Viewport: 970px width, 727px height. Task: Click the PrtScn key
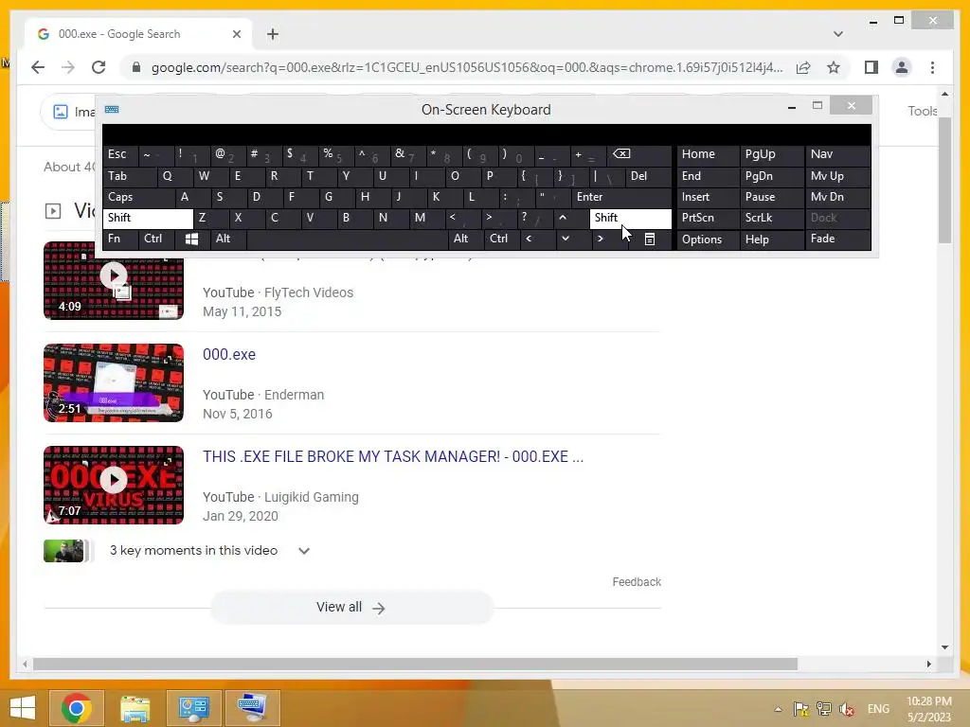click(708, 218)
